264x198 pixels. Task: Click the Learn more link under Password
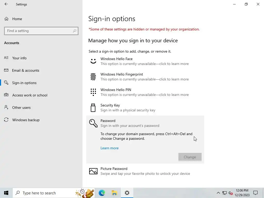click(109, 148)
